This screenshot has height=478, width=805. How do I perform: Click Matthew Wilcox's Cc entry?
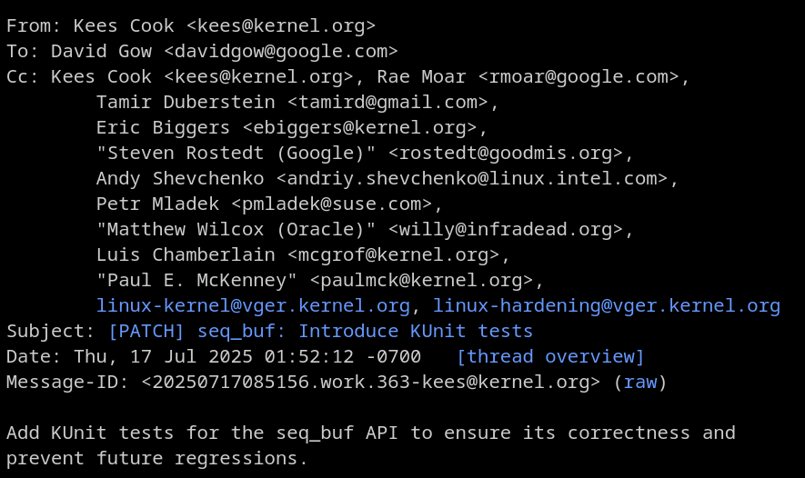point(364,230)
